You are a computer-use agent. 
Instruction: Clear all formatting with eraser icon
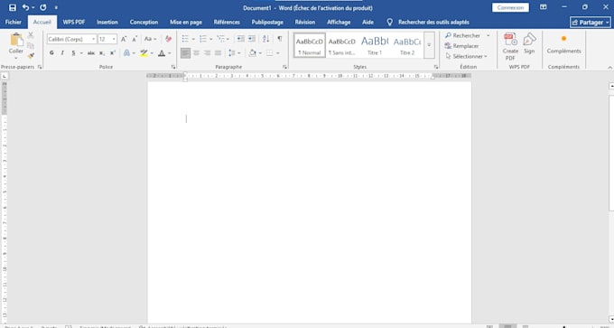[x=168, y=39]
